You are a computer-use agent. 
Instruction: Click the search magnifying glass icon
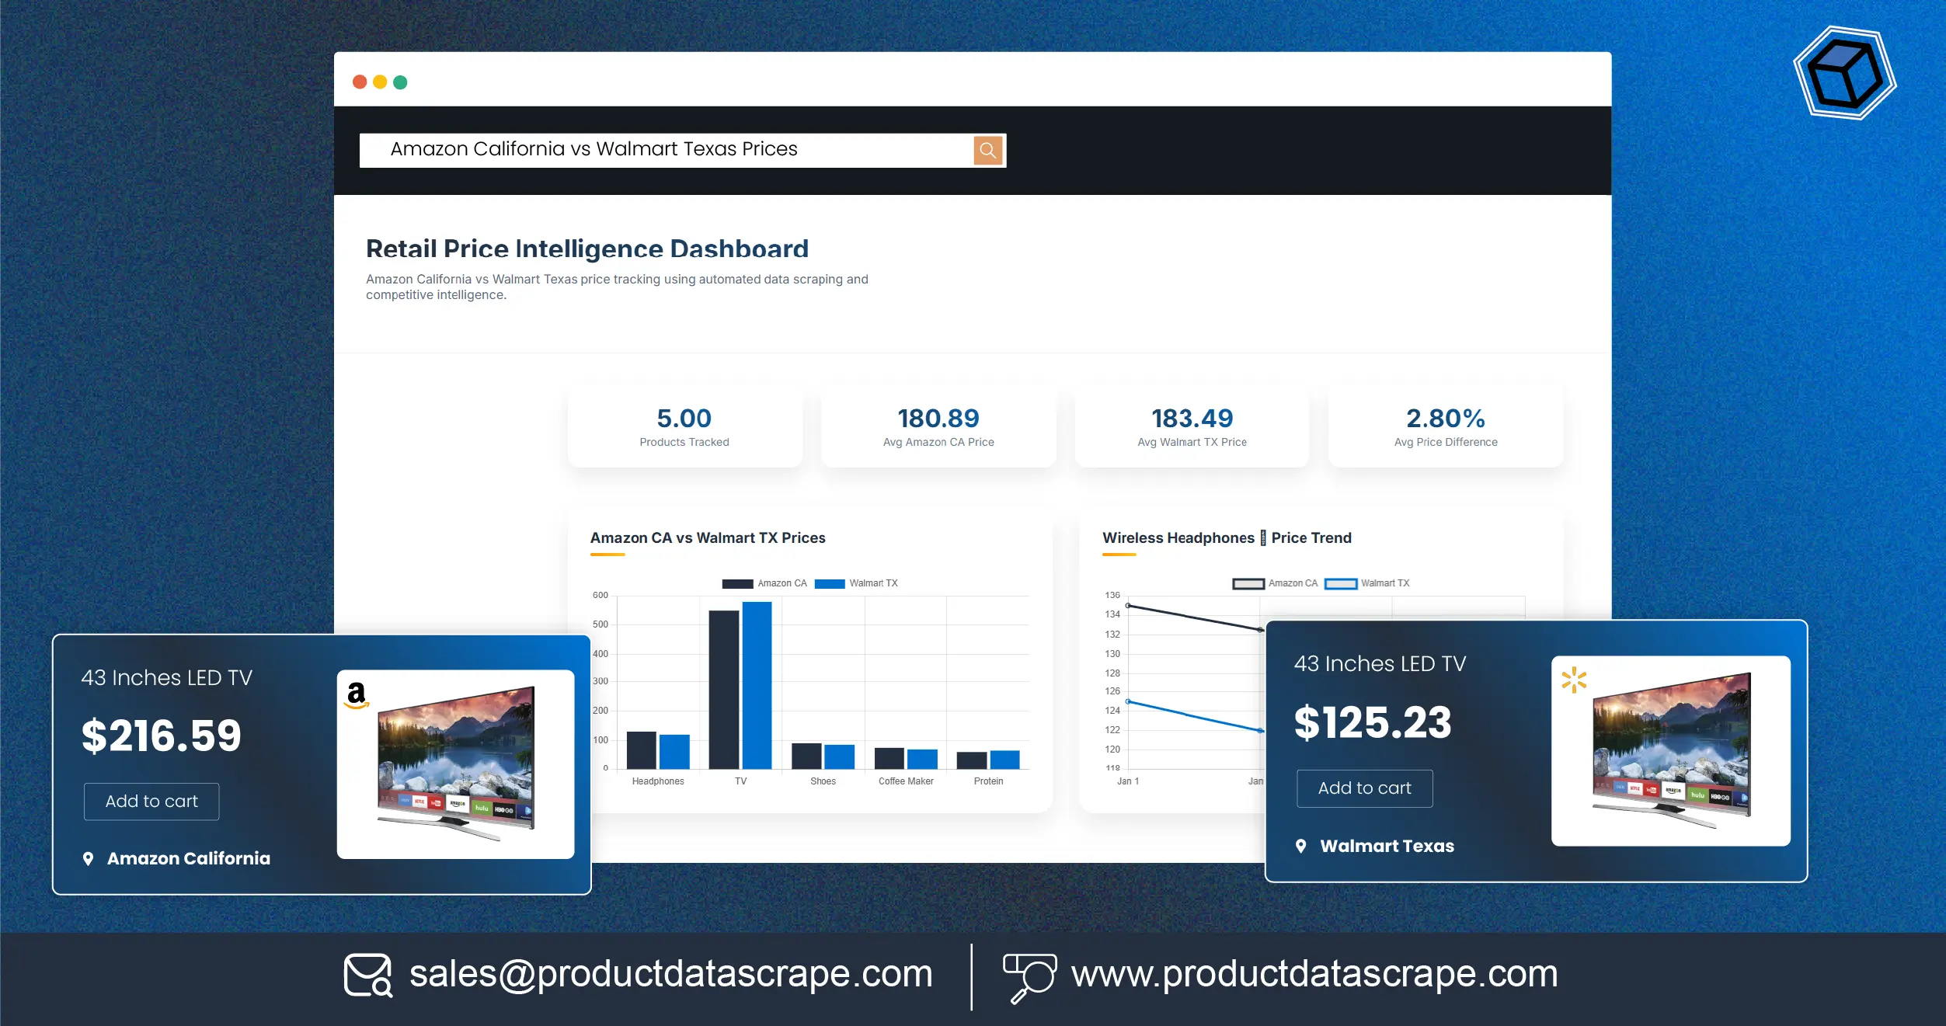tap(987, 149)
